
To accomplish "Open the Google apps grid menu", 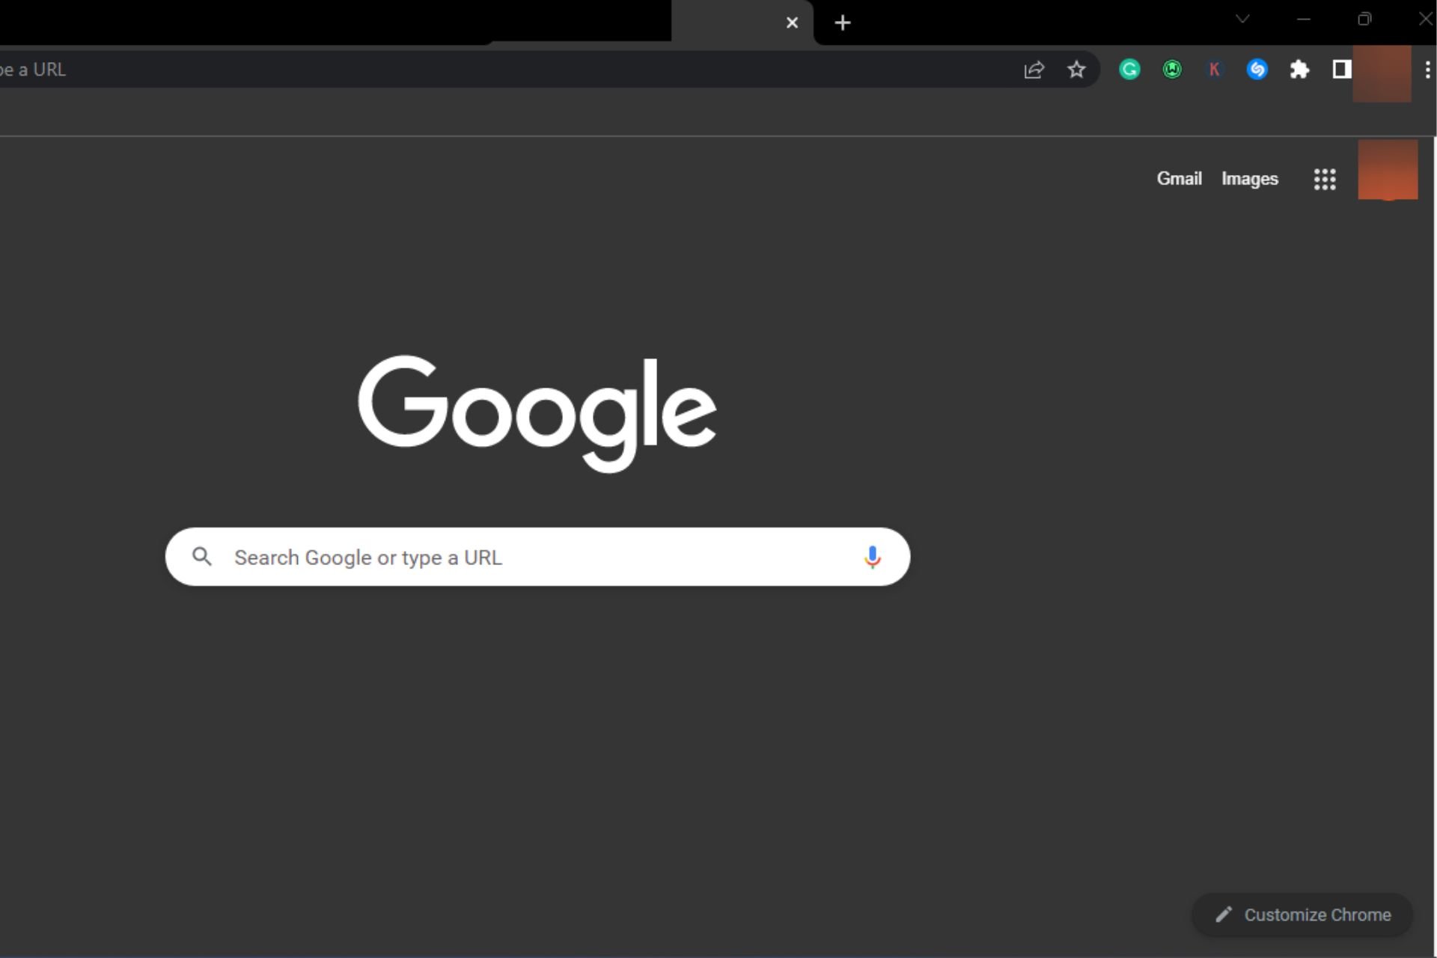I will coord(1325,179).
